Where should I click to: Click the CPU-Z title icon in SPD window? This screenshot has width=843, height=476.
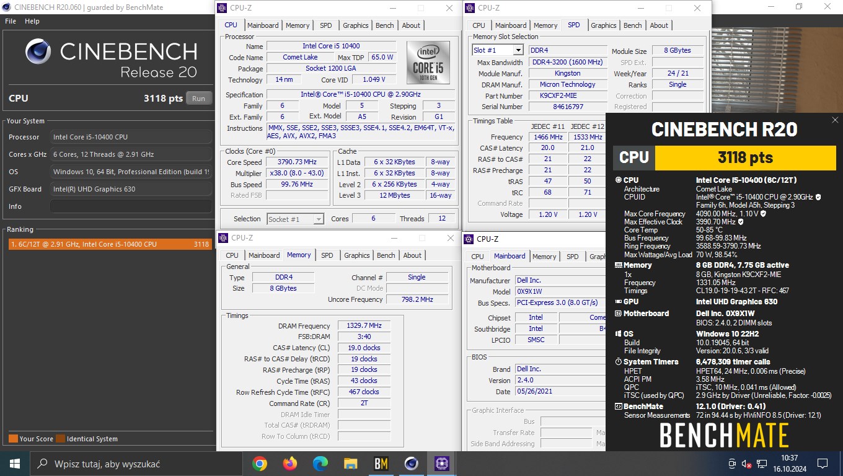point(471,8)
